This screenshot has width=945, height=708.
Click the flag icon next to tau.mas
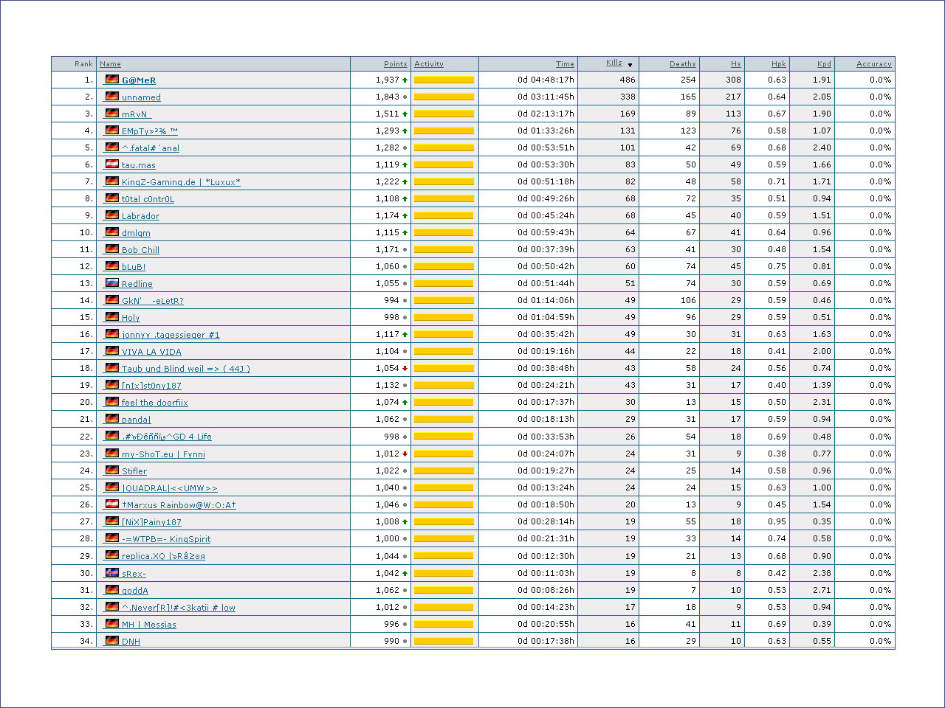click(112, 164)
